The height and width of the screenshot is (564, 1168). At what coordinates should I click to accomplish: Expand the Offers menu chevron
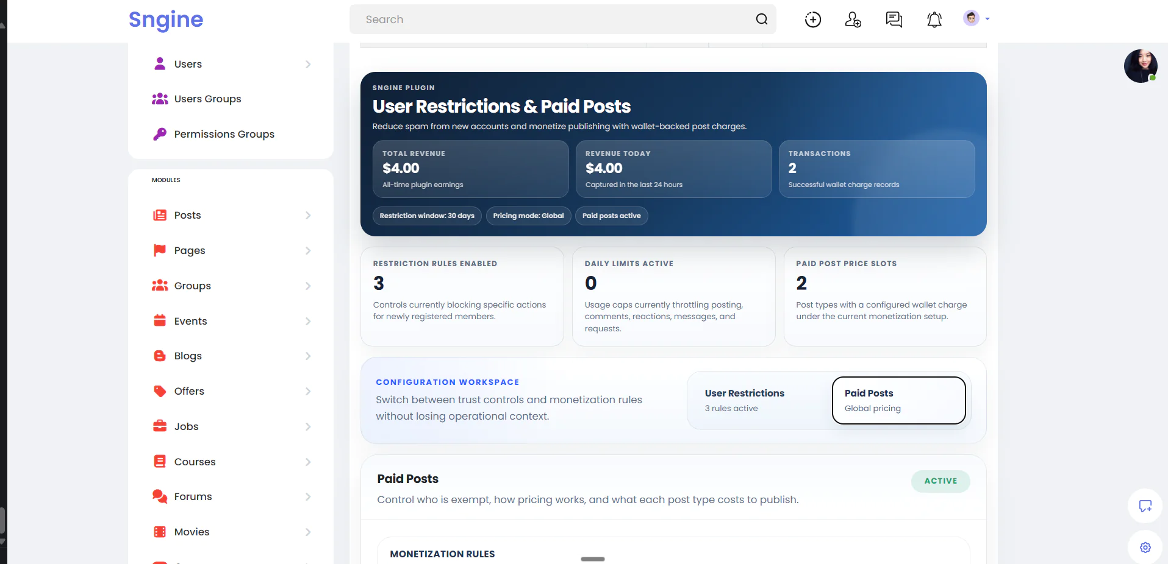click(308, 391)
